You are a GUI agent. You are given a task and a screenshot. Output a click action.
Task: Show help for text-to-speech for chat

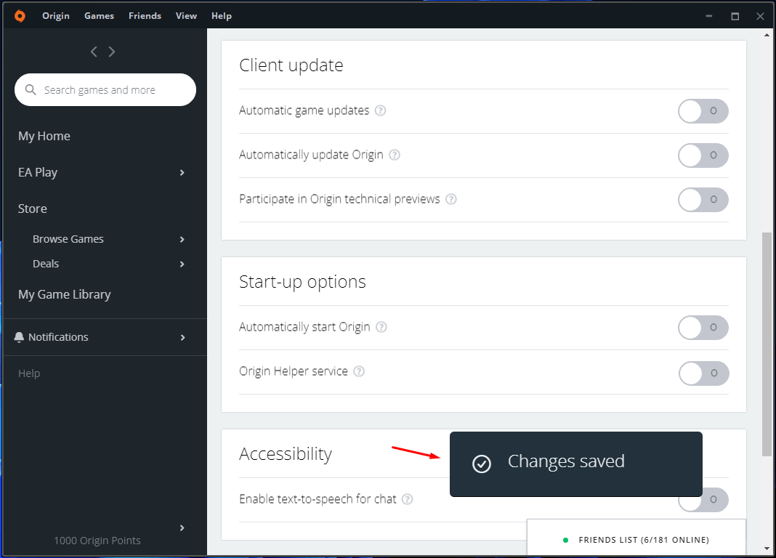[x=408, y=499]
